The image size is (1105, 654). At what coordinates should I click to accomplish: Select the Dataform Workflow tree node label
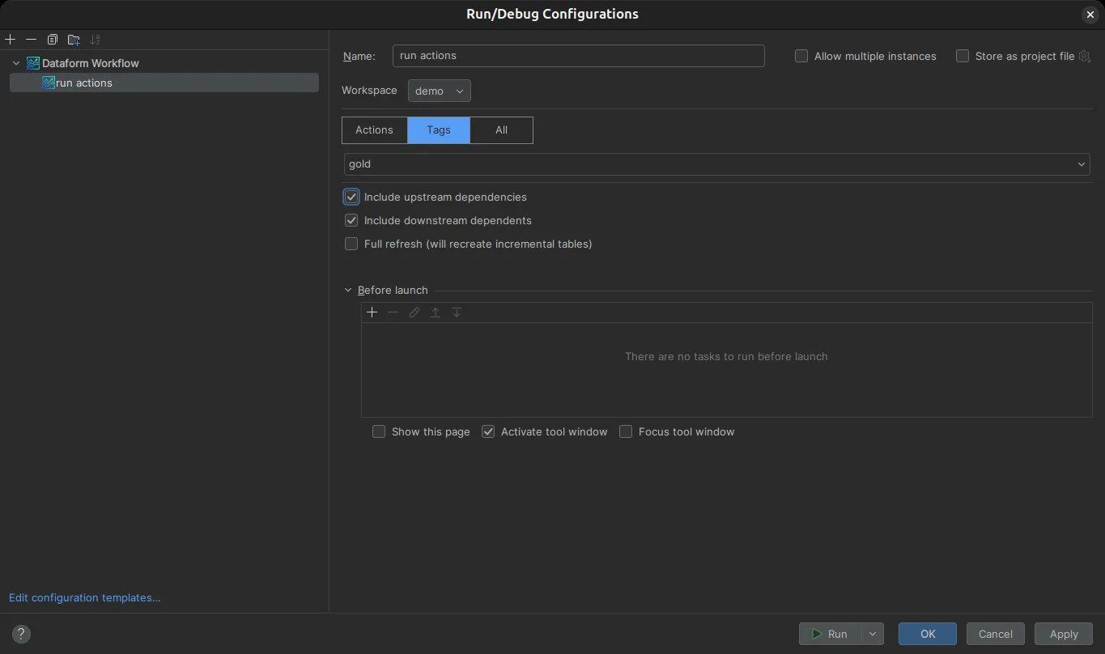[91, 63]
